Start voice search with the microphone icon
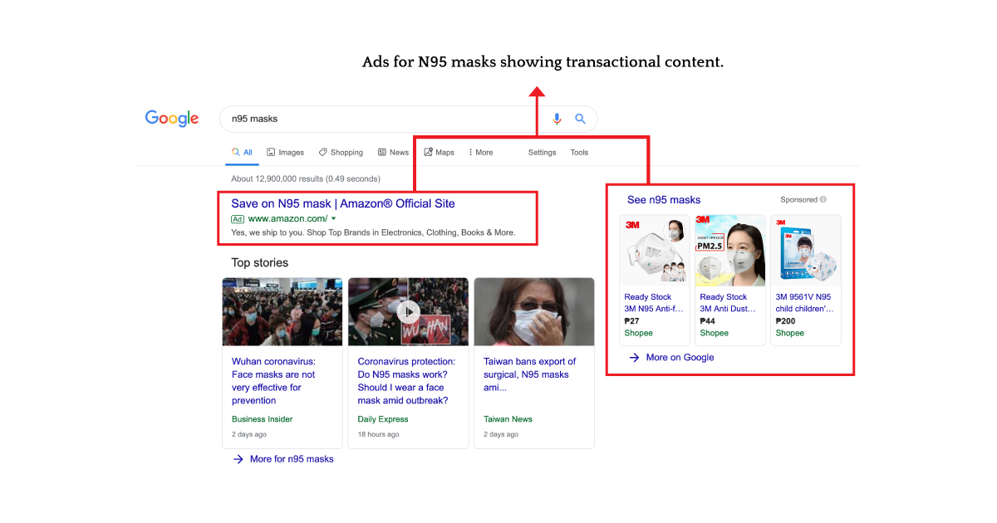 pos(557,119)
